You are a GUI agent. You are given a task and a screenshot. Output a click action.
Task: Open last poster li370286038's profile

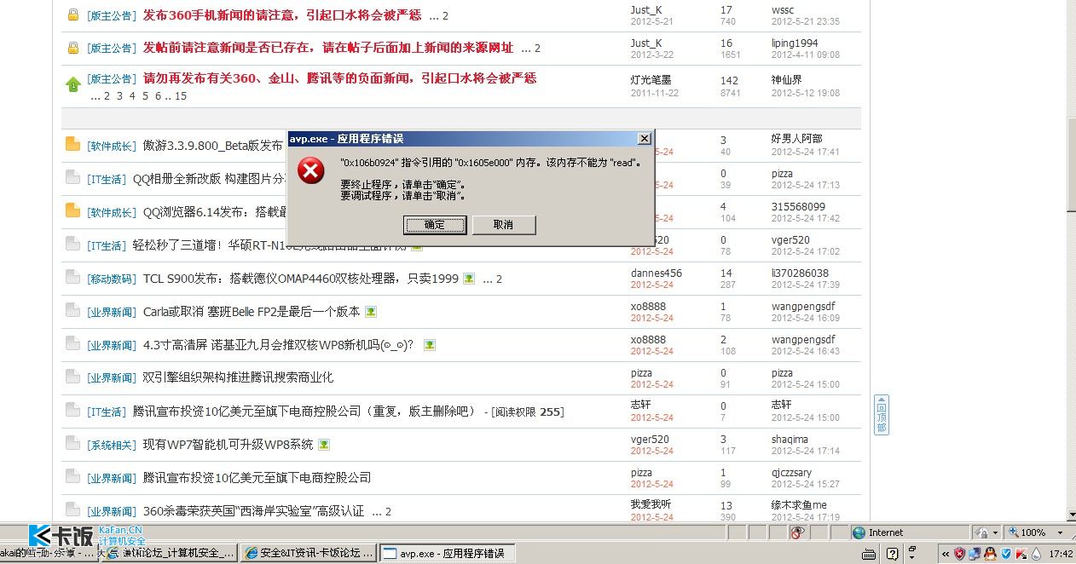pos(800,273)
